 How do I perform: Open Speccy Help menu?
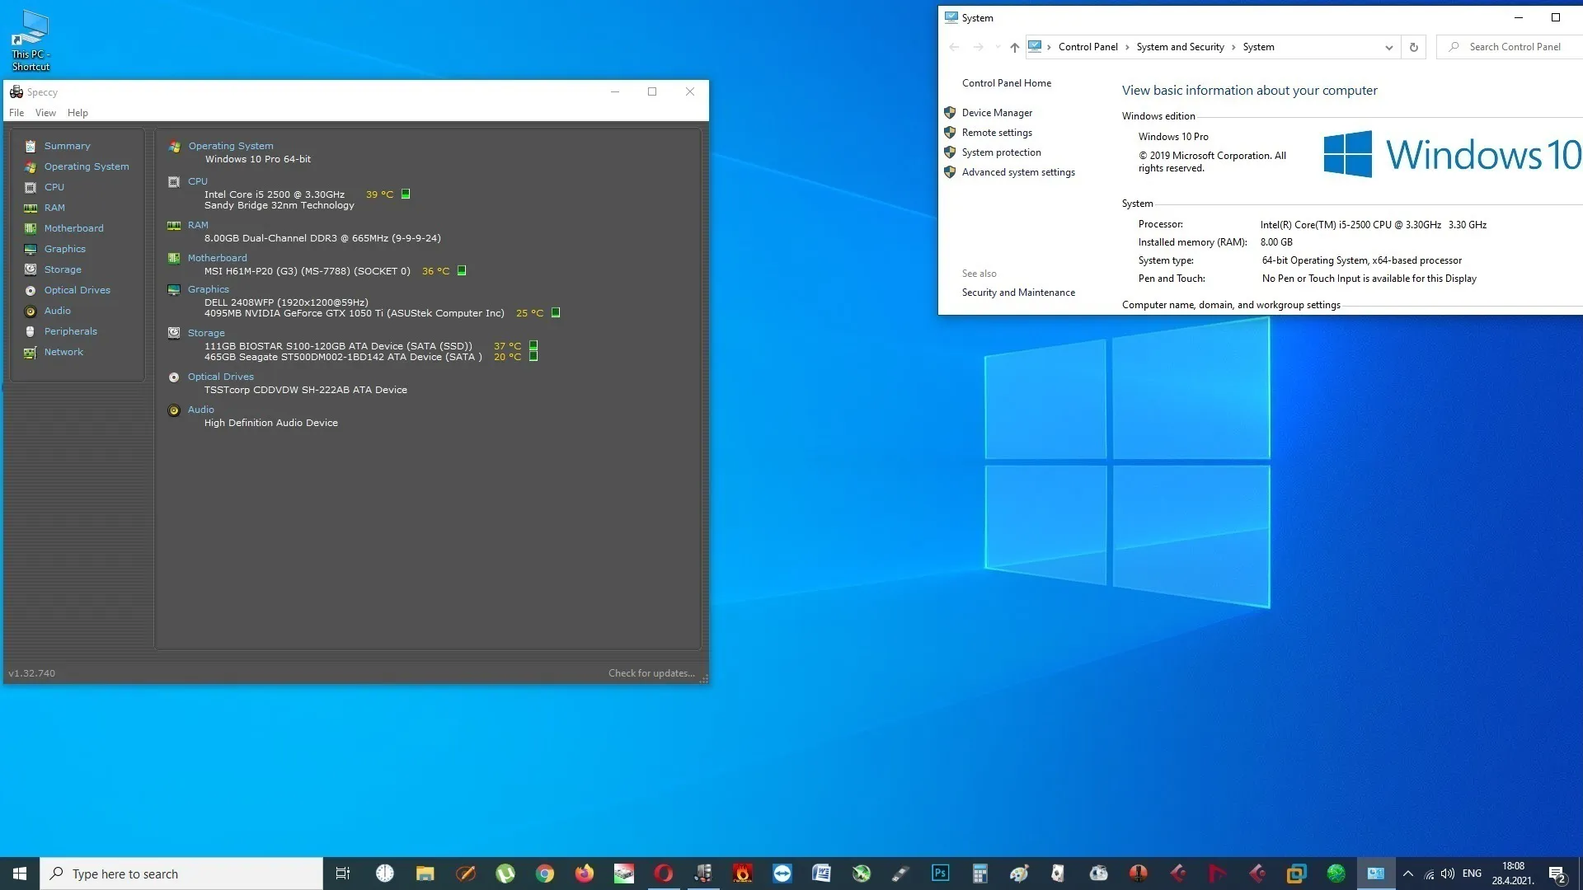coord(78,113)
